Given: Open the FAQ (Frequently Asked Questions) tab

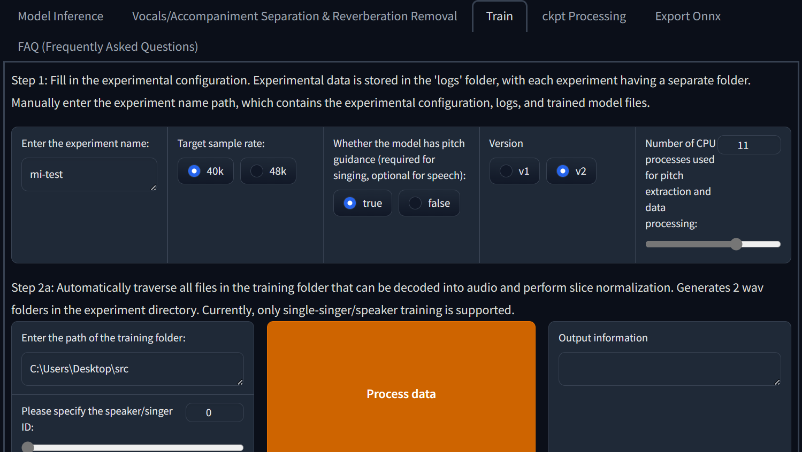Looking at the screenshot, I should (108, 46).
